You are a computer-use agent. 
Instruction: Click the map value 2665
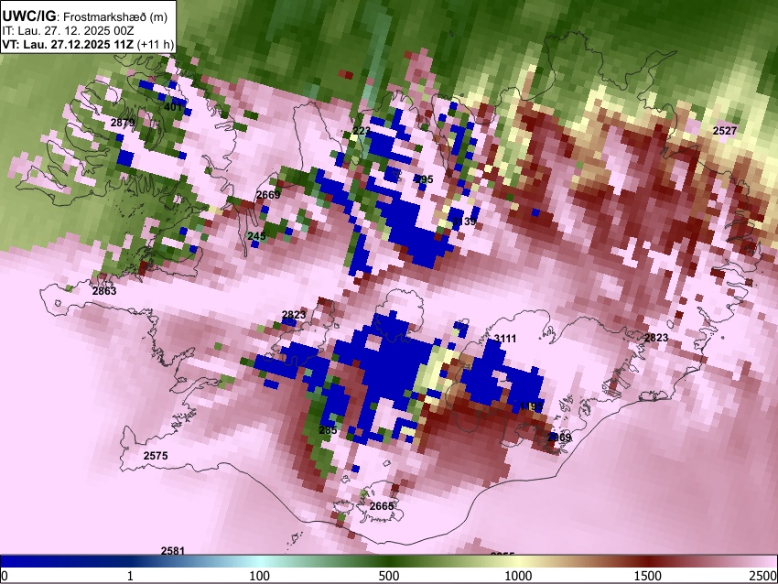click(382, 506)
